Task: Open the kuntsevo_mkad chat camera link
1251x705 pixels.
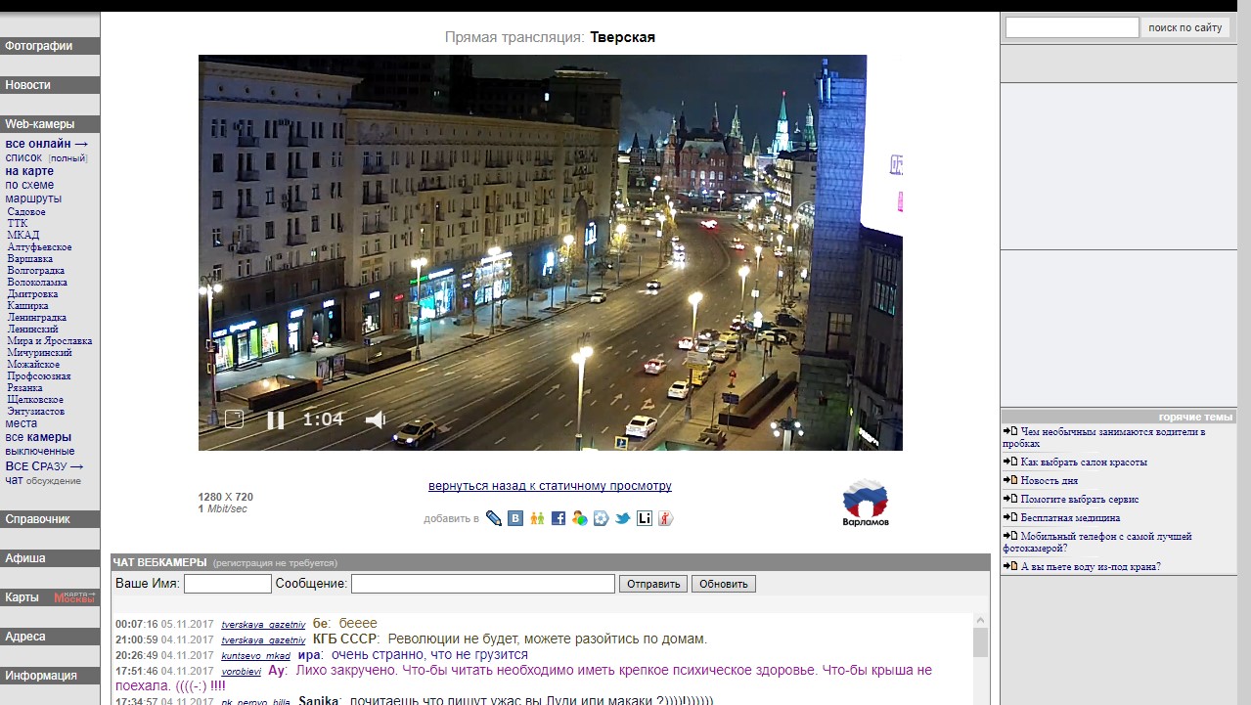Action: click(256, 655)
